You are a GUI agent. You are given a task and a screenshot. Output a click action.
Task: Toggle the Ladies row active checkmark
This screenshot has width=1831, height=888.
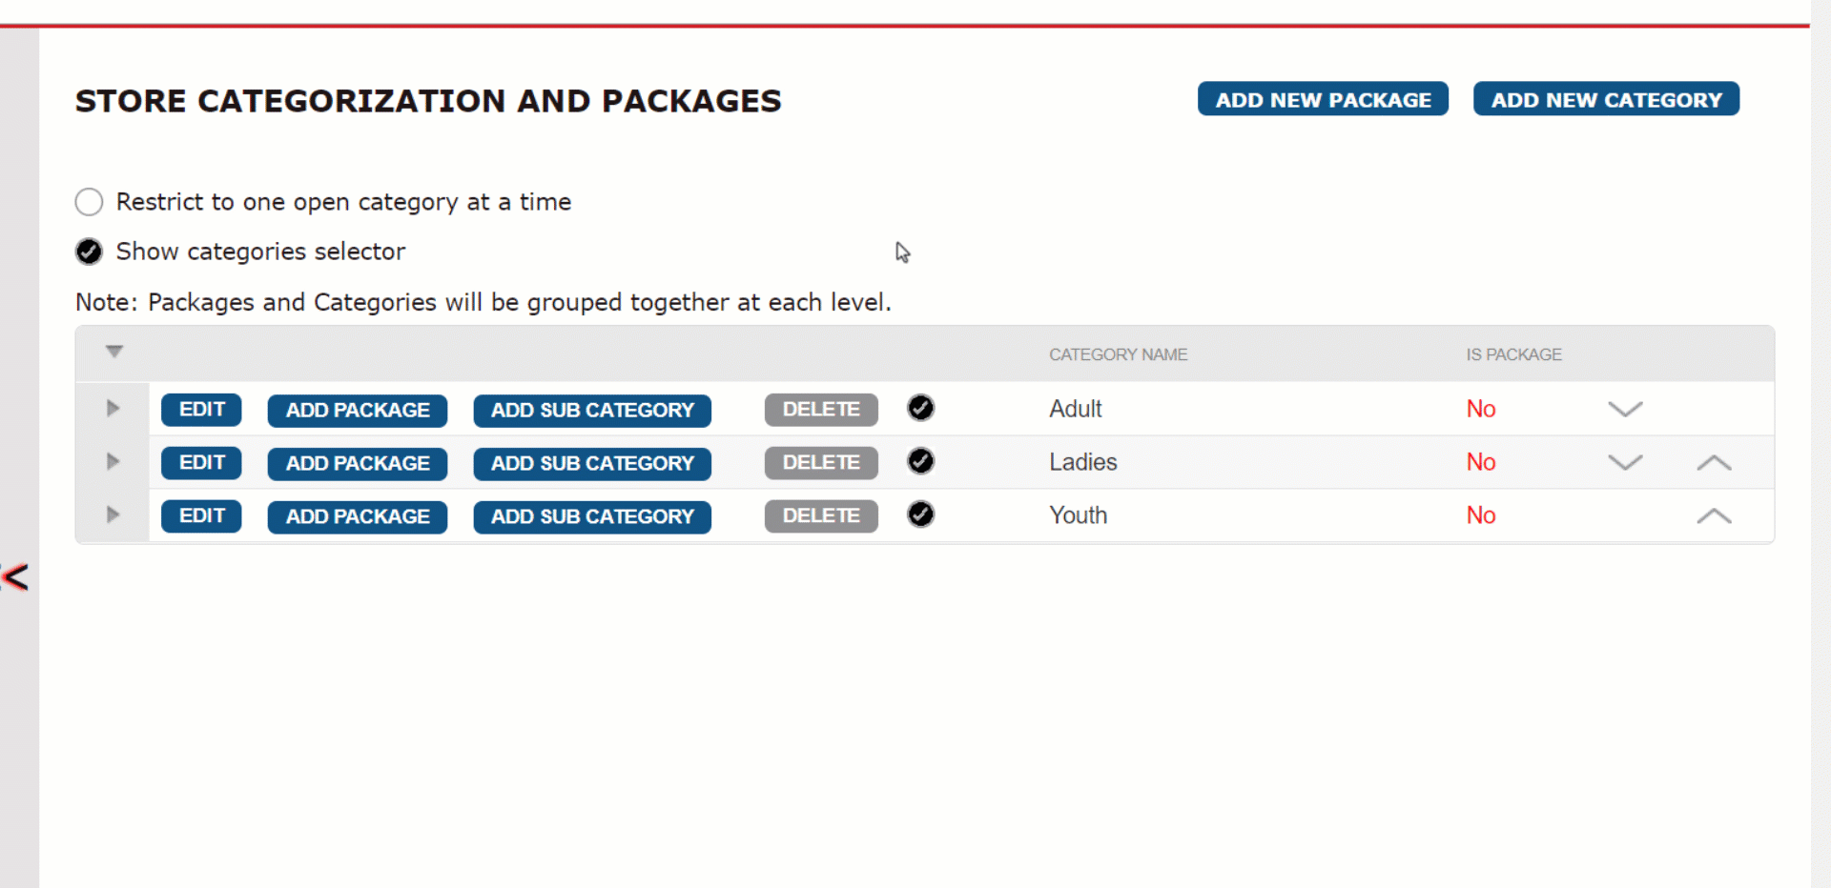click(x=920, y=461)
